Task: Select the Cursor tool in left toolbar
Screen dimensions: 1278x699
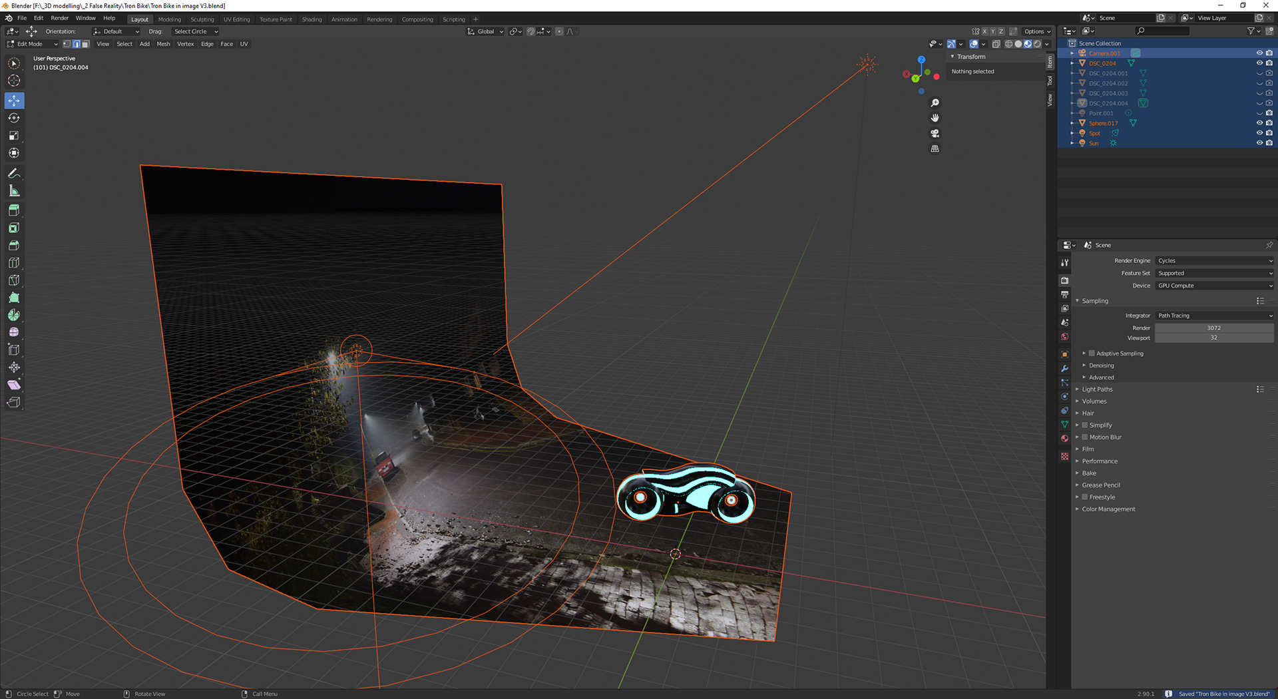Action: coord(14,81)
